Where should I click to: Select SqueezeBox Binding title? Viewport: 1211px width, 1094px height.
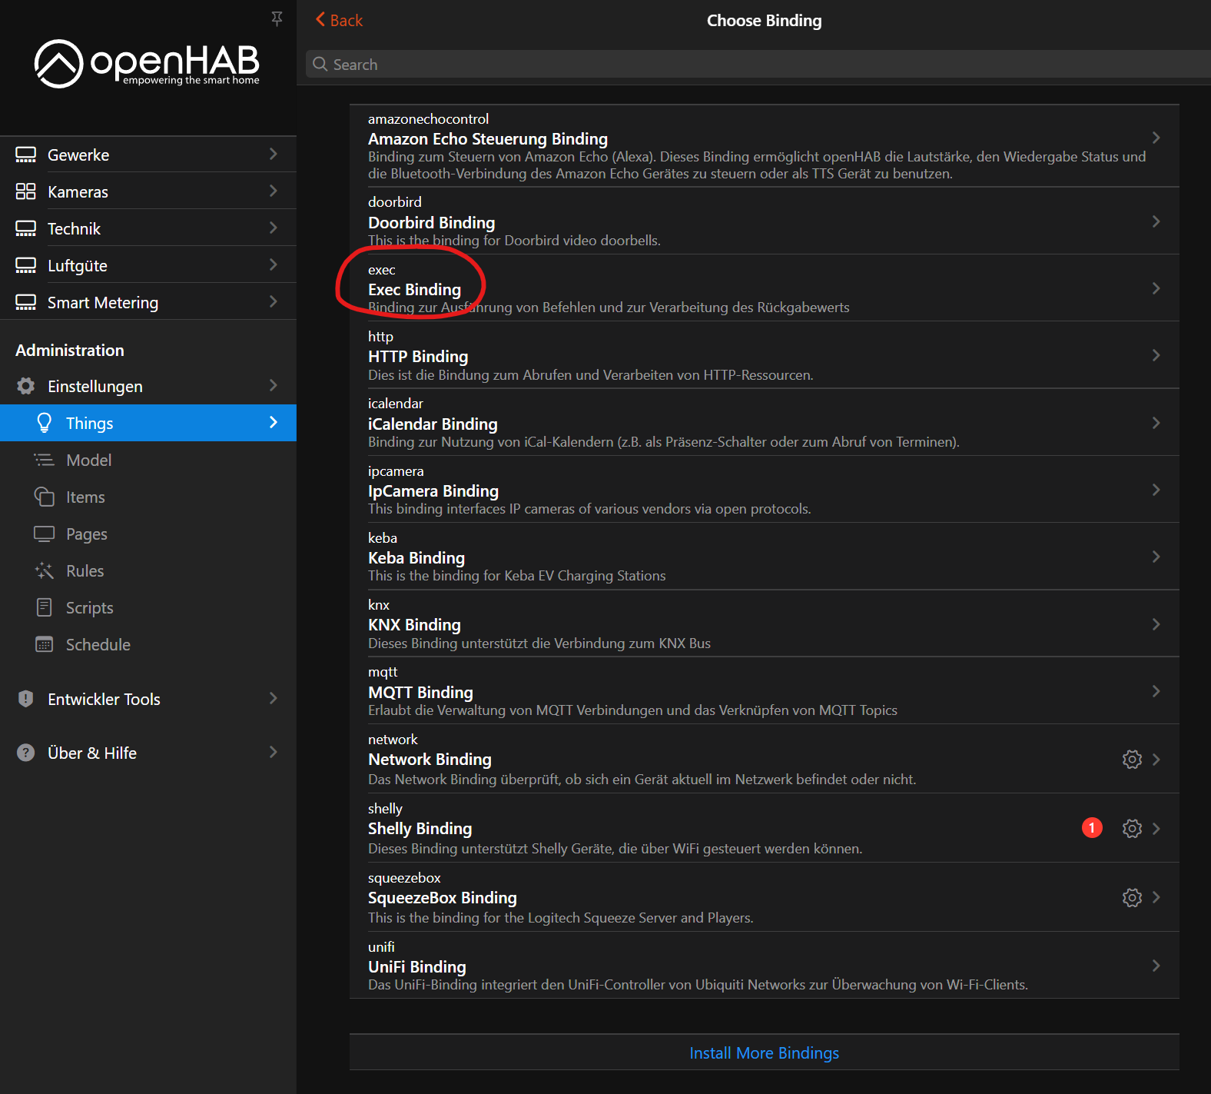443,898
